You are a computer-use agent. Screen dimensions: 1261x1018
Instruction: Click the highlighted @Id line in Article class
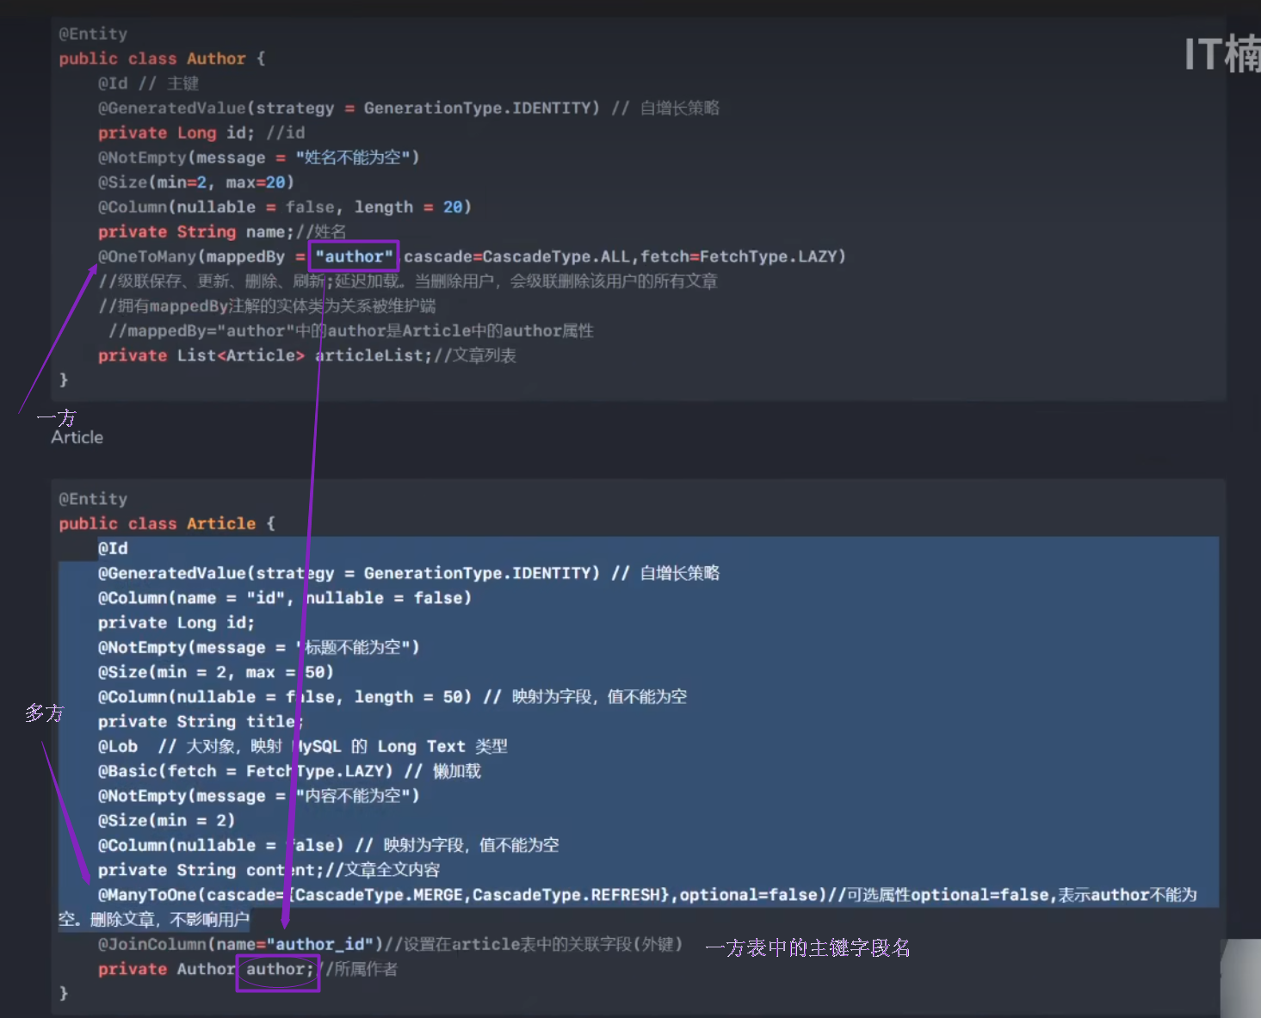[113, 548]
